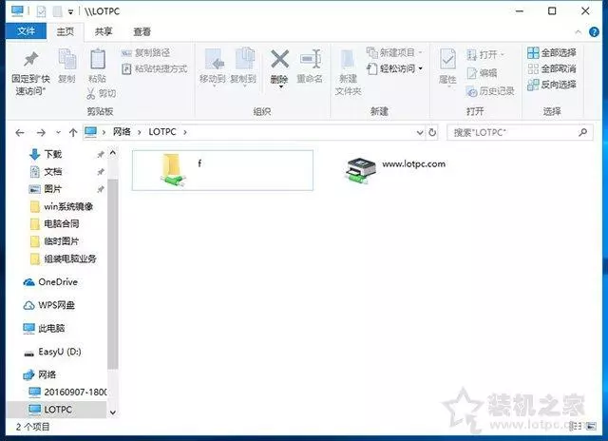Viewport: 608px width, 441px height.
Task: Expand the chevron after LOTPC in path
Action: coord(185,133)
